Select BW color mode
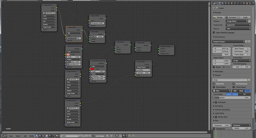 coord(235,91)
